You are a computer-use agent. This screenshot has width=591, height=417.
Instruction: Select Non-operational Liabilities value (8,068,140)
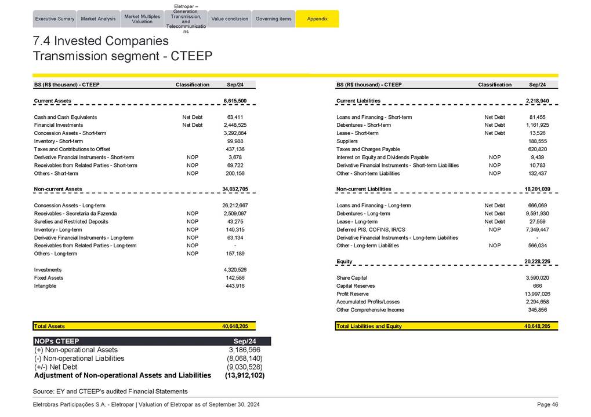point(244,359)
